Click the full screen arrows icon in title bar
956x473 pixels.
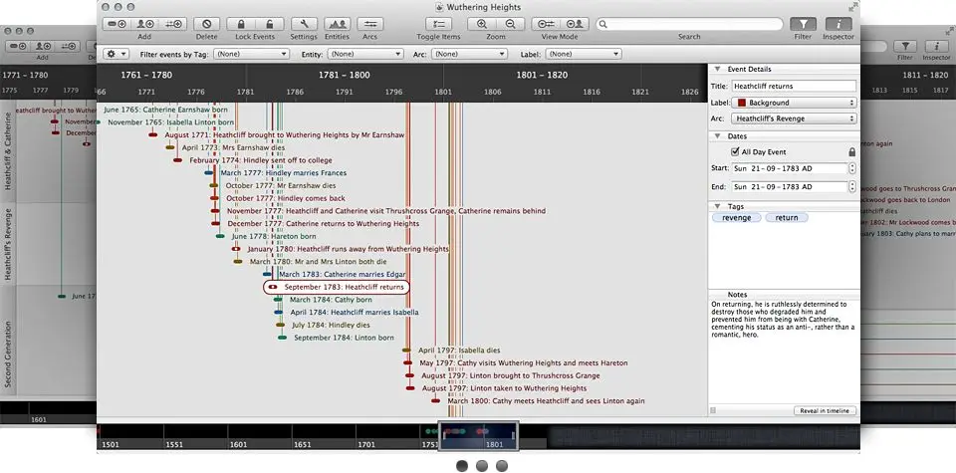click(x=853, y=6)
